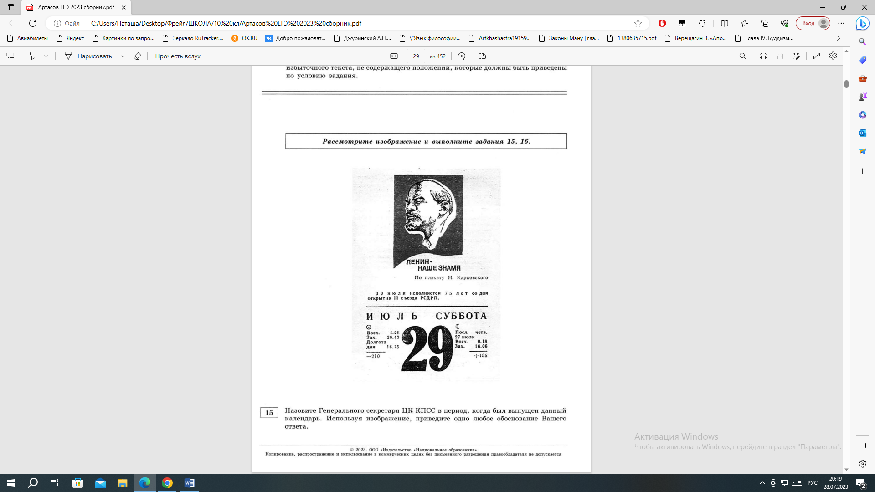Print the PDF document
Screen dimensions: 875x492
click(x=763, y=56)
